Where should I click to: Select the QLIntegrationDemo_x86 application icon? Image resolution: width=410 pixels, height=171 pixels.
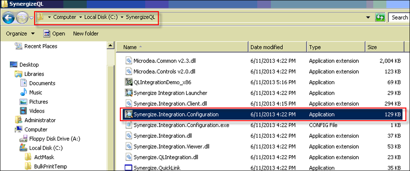point(128,82)
